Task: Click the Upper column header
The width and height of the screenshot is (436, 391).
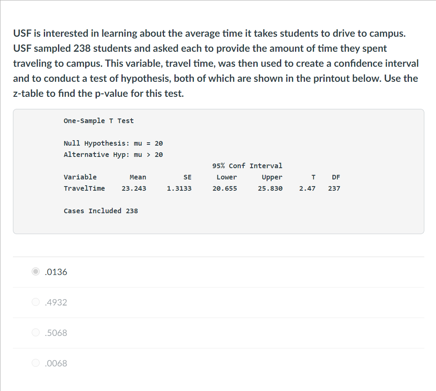Action: point(272,177)
